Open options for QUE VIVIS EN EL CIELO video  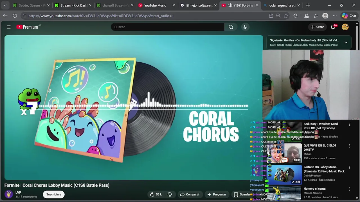[350, 146]
